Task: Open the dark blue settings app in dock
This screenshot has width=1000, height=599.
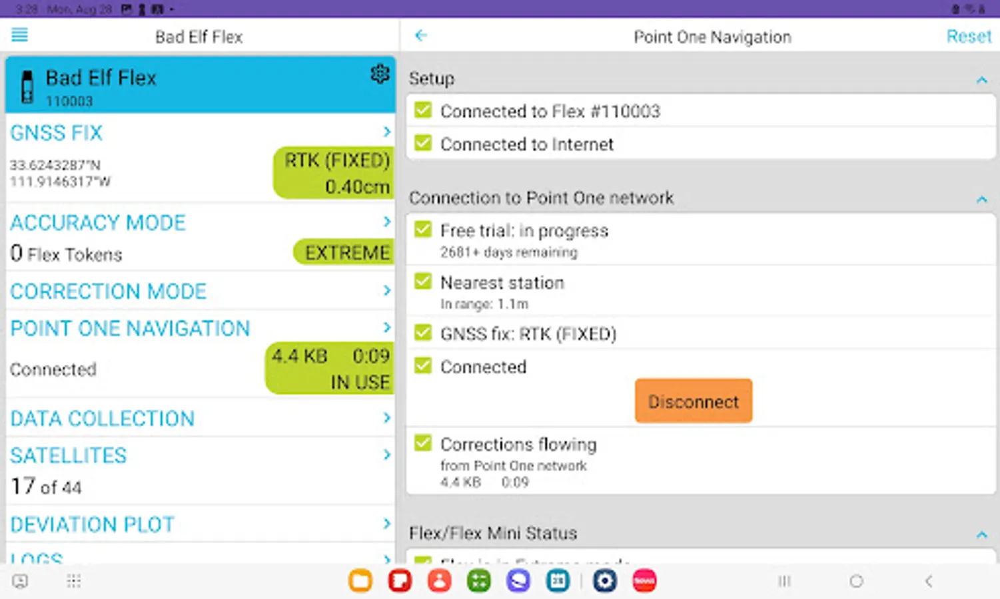Action: coord(604,581)
